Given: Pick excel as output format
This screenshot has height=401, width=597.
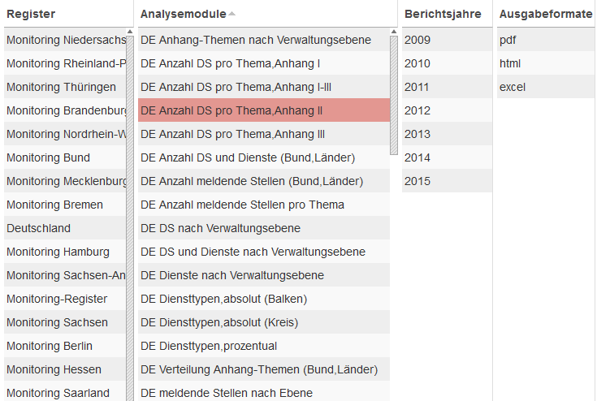Looking at the screenshot, I should click(513, 87).
